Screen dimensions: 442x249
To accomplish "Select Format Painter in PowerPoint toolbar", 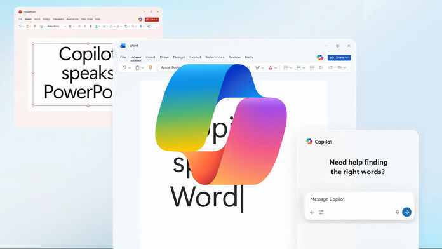I will pos(35,26).
